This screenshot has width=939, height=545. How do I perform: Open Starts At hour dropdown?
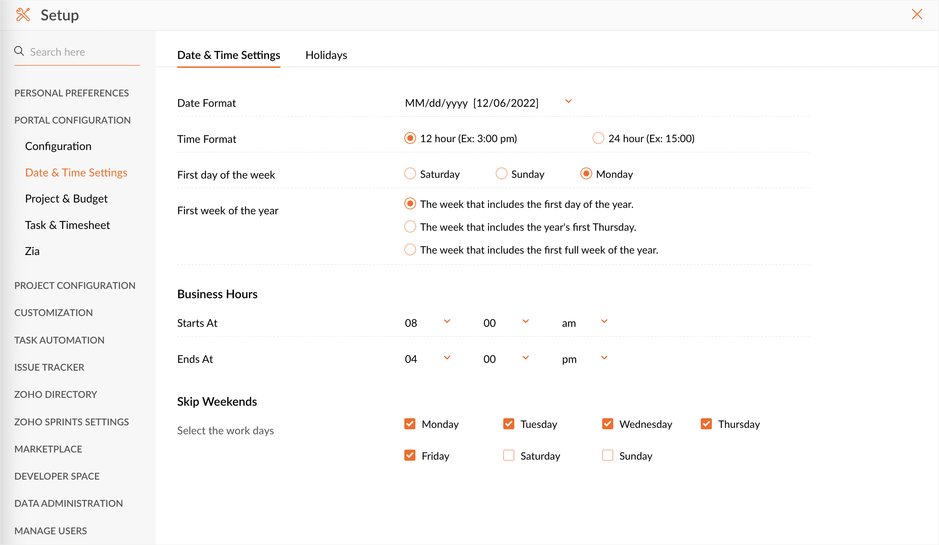[x=447, y=322]
